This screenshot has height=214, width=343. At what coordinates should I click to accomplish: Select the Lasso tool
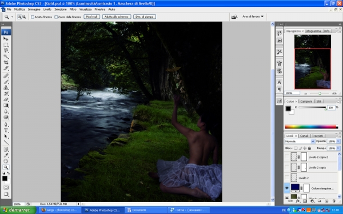[6, 50]
